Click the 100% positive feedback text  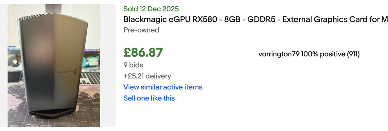[323, 54]
